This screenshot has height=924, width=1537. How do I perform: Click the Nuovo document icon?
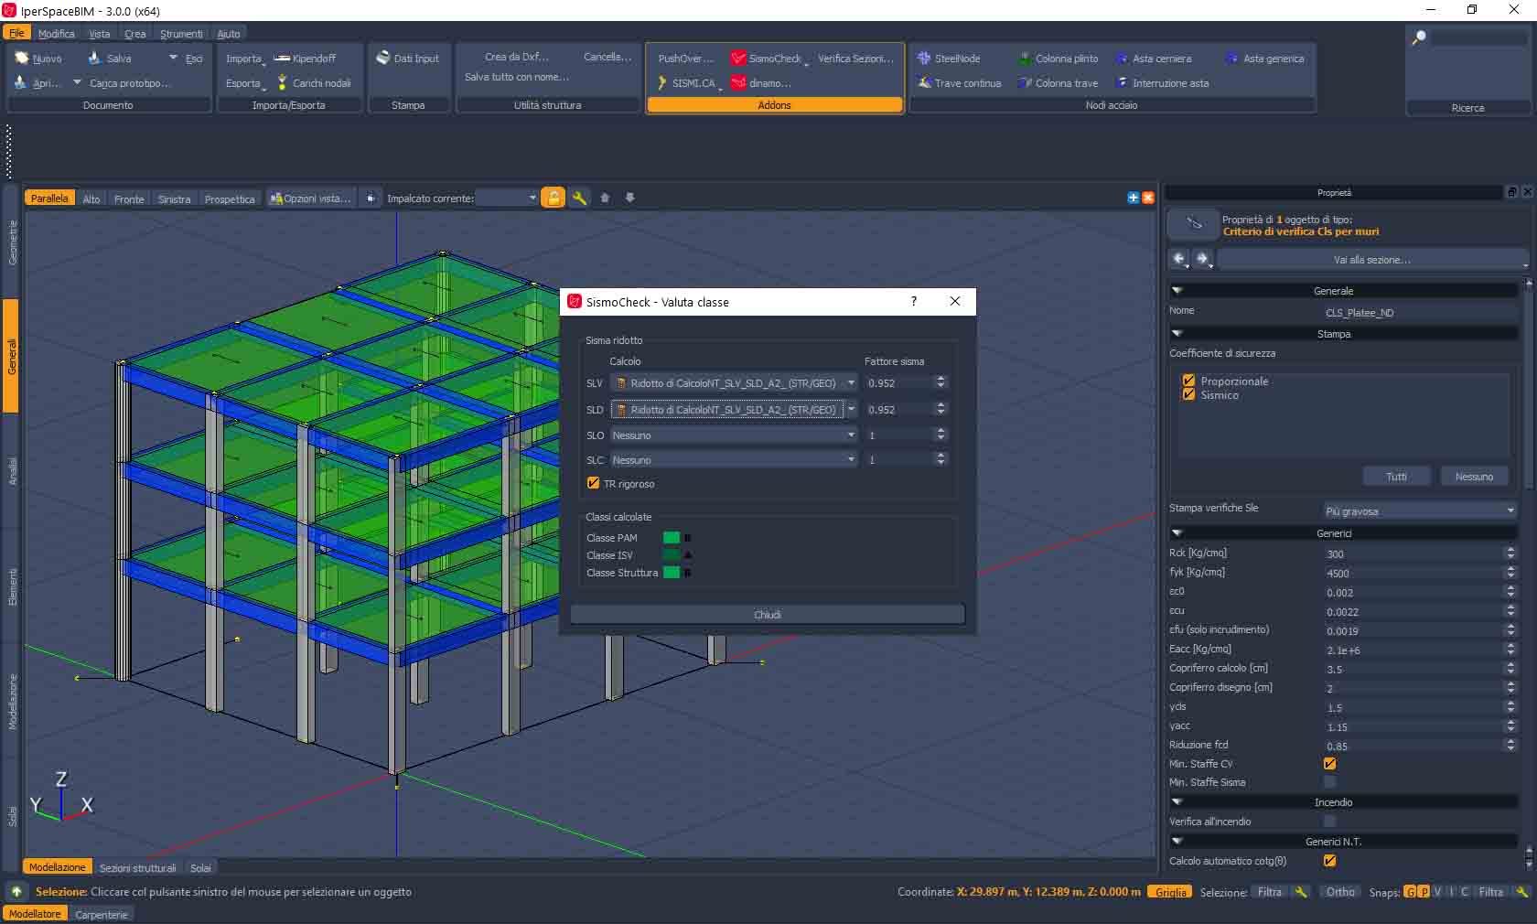point(22,58)
